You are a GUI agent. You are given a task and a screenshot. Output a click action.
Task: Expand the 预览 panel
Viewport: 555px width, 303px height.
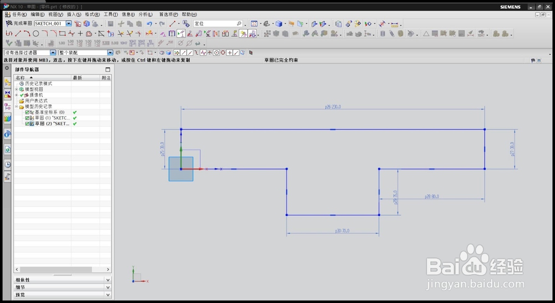62,295
